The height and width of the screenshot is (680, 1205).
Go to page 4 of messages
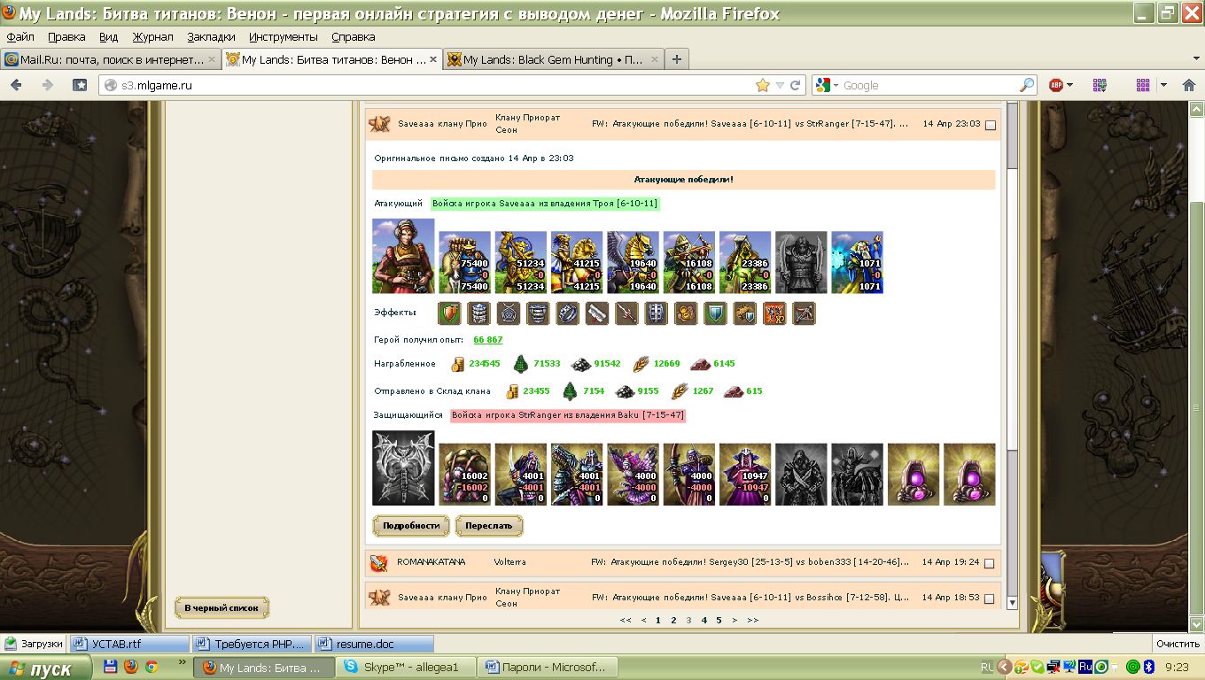pyautogui.click(x=704, y=621)
